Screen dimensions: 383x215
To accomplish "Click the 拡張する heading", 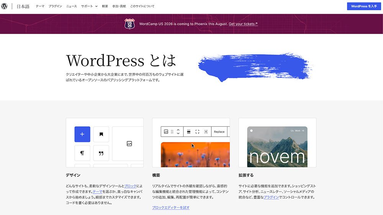I will pos(246,175).
